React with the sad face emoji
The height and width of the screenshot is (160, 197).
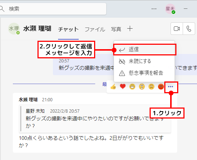pos(151,87)
